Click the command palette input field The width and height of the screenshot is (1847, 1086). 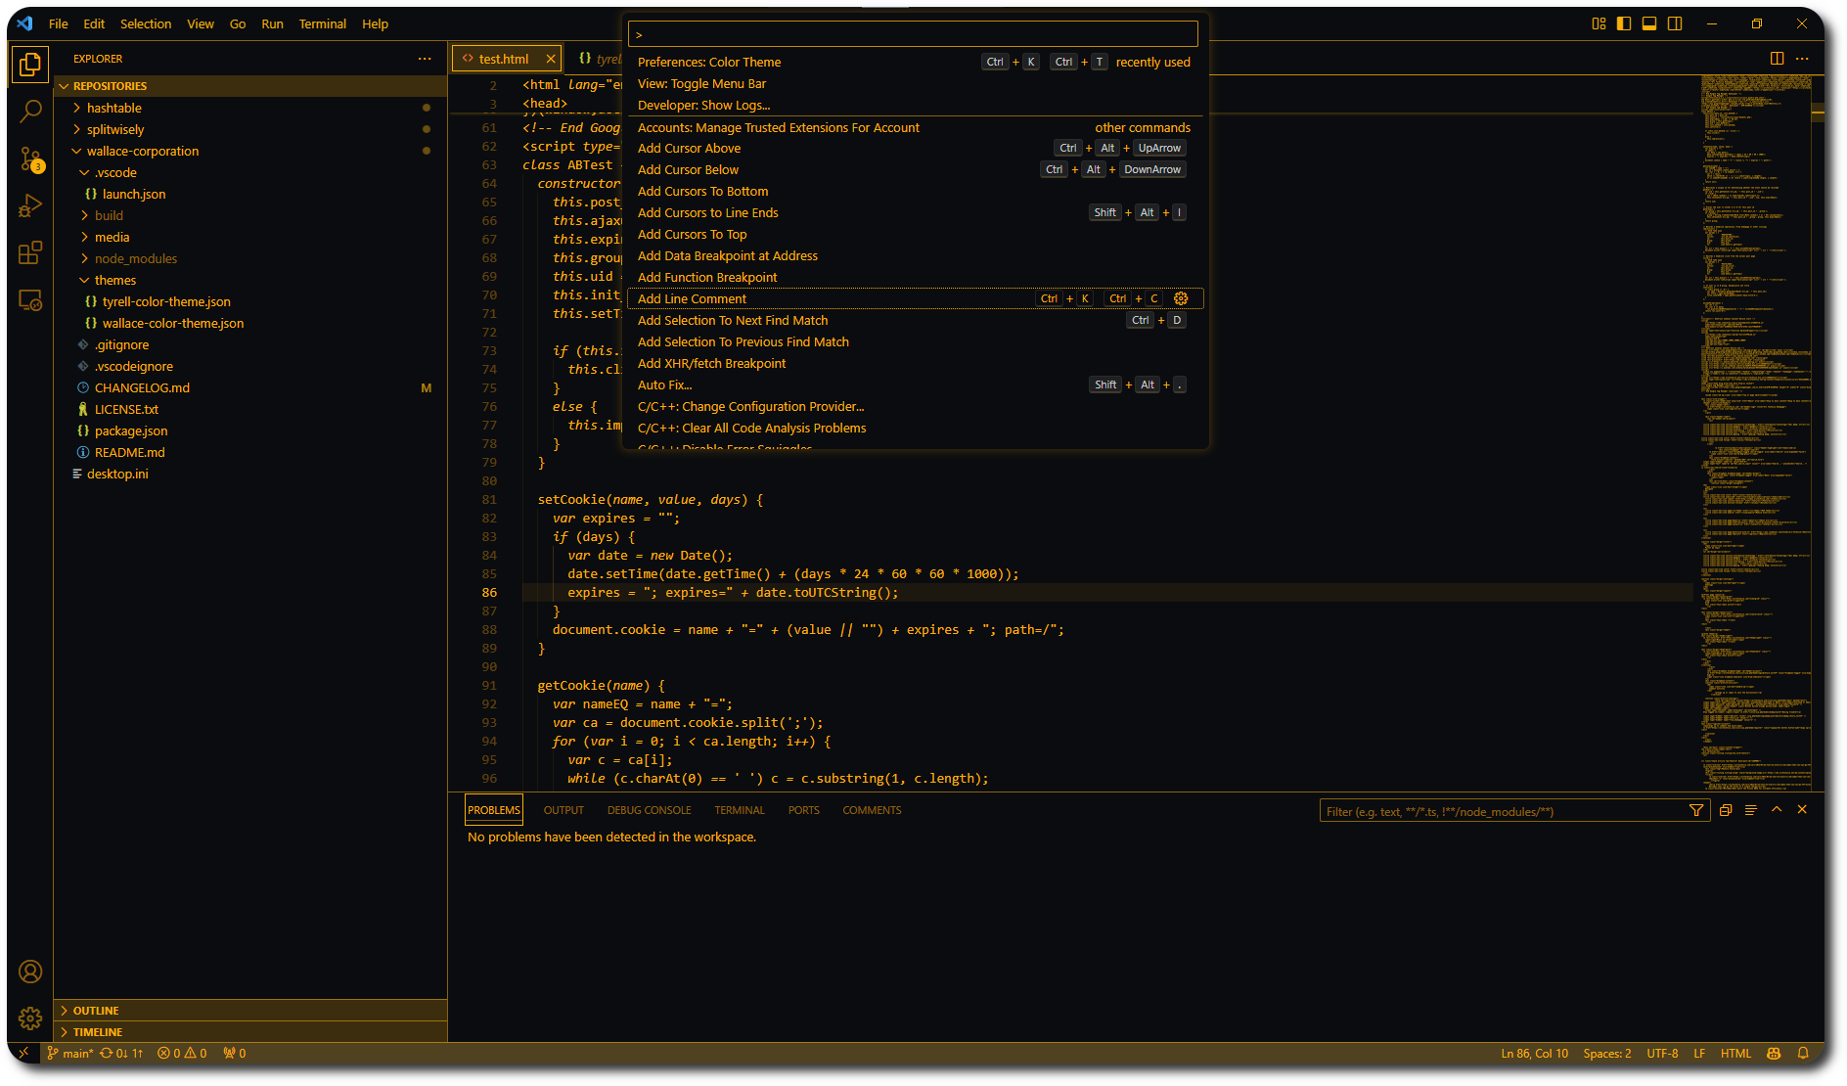(913, 34)
